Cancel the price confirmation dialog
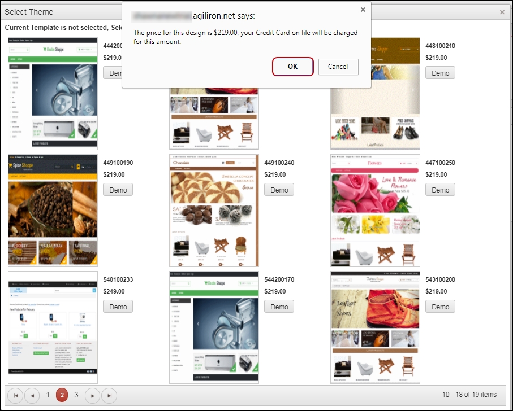 pos(338,67)
